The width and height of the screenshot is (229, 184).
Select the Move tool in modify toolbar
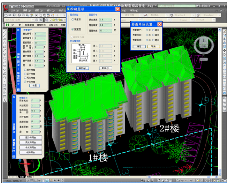click(x=224, y=50)
